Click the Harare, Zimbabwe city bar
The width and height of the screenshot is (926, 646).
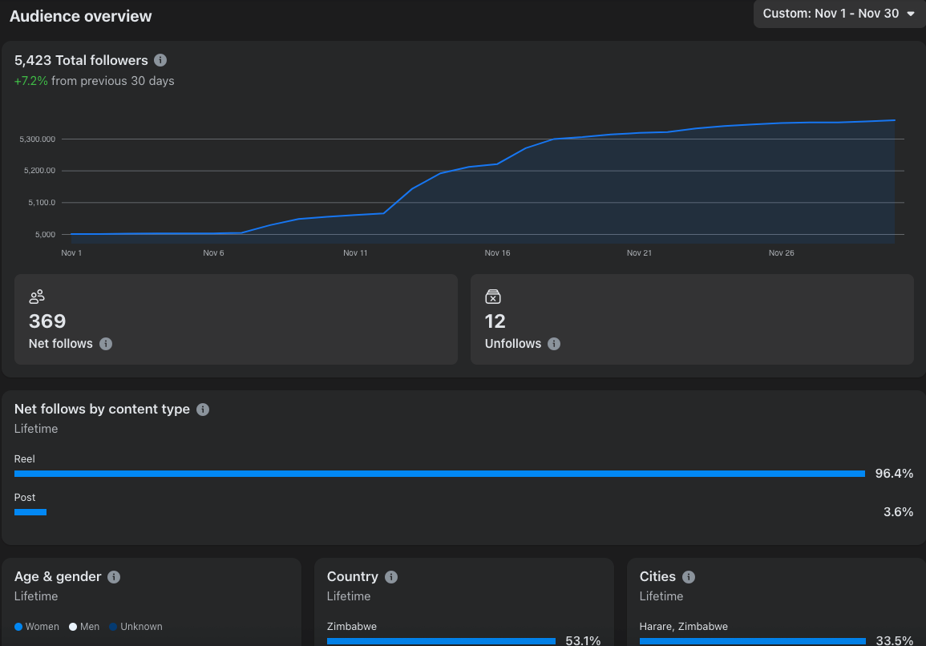(752, 641)
